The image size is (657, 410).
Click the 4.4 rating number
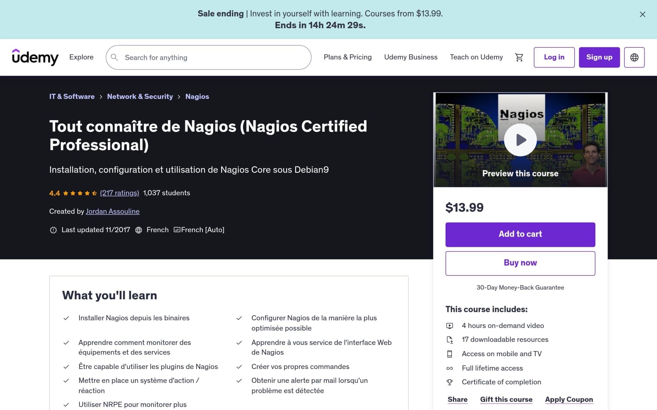[55, 193]
